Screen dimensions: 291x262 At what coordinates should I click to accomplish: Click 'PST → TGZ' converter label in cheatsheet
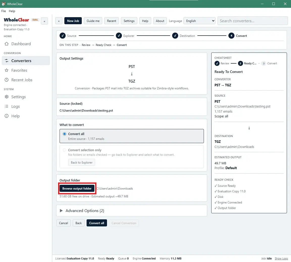pos(223,85)
